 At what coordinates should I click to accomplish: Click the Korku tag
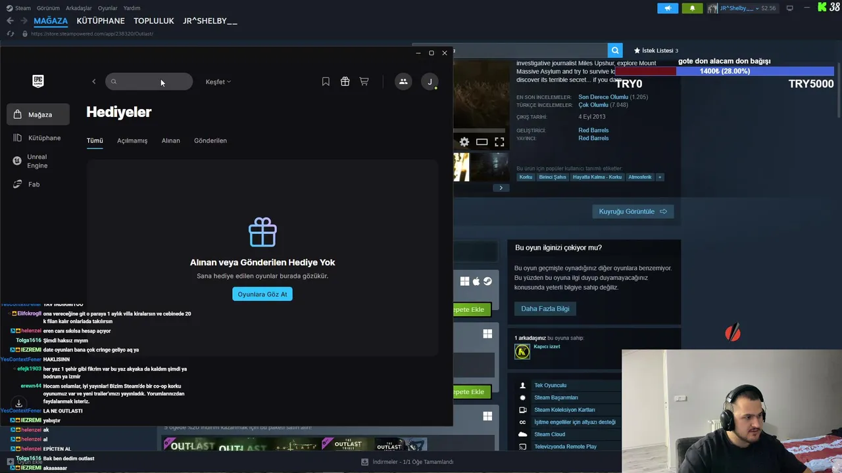(526, 177)
